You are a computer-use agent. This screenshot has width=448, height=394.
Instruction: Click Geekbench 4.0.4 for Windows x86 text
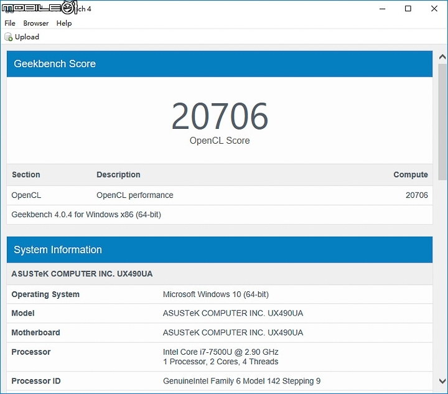point(86,215)
